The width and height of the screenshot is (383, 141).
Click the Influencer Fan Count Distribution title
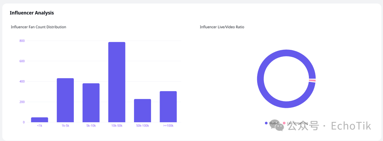point(39,27)
